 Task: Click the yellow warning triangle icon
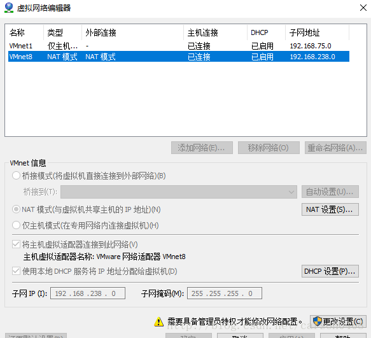(158, 321)
